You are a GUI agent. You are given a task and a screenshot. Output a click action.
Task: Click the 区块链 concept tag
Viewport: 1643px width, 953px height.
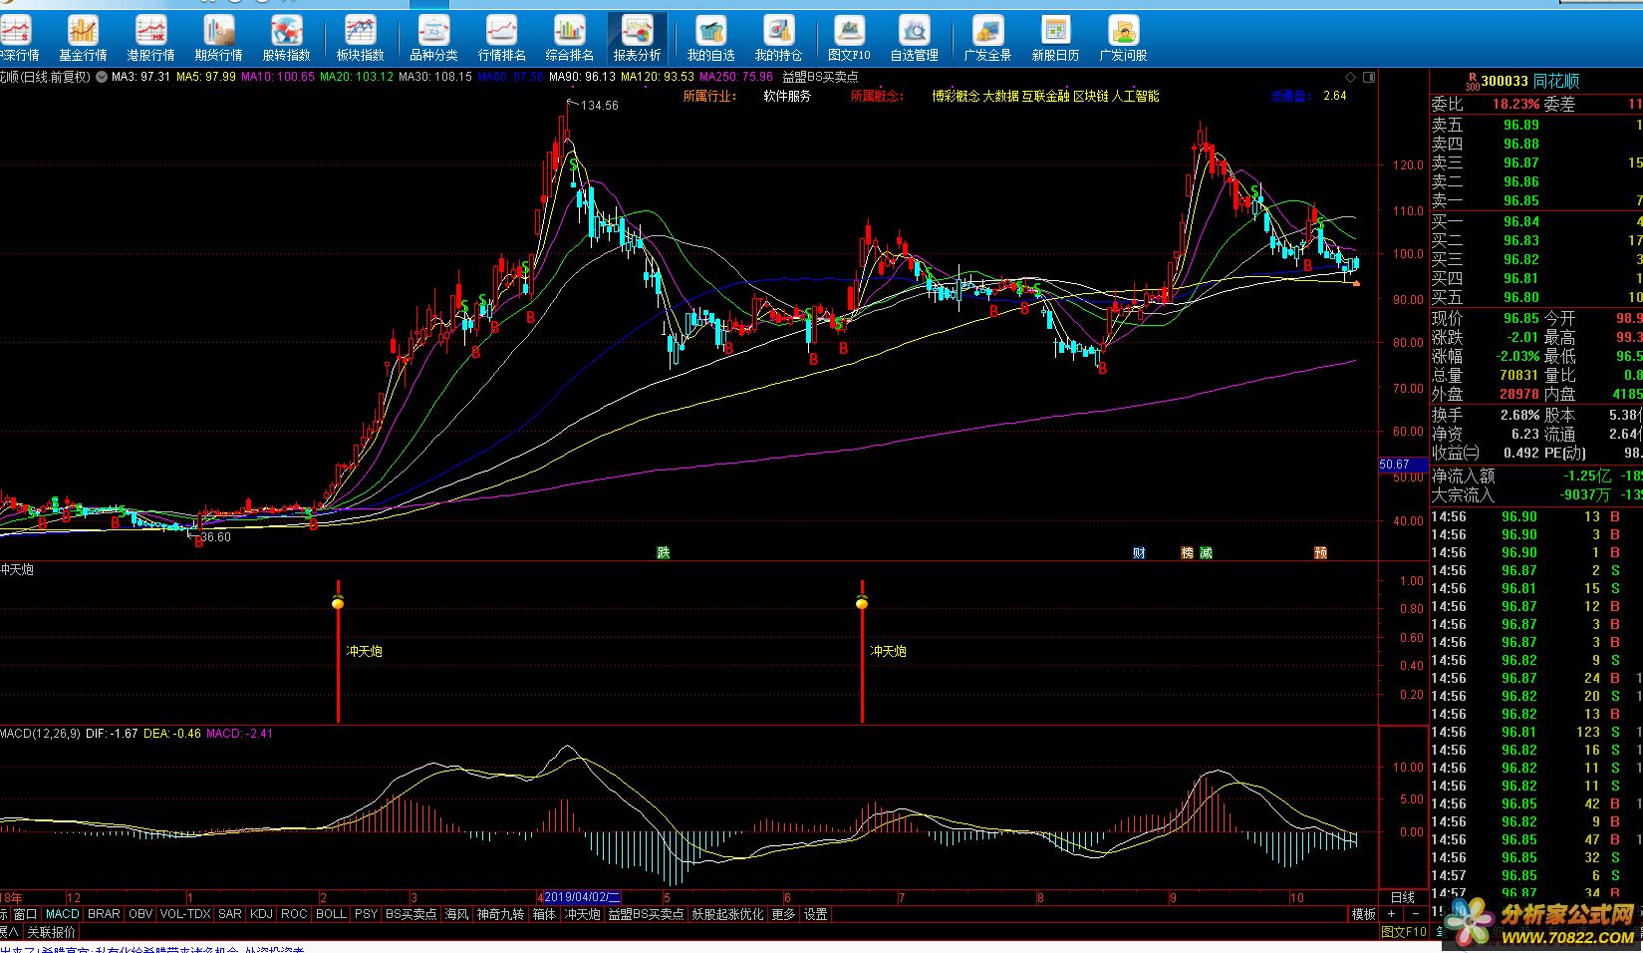tap(1091, 97)
